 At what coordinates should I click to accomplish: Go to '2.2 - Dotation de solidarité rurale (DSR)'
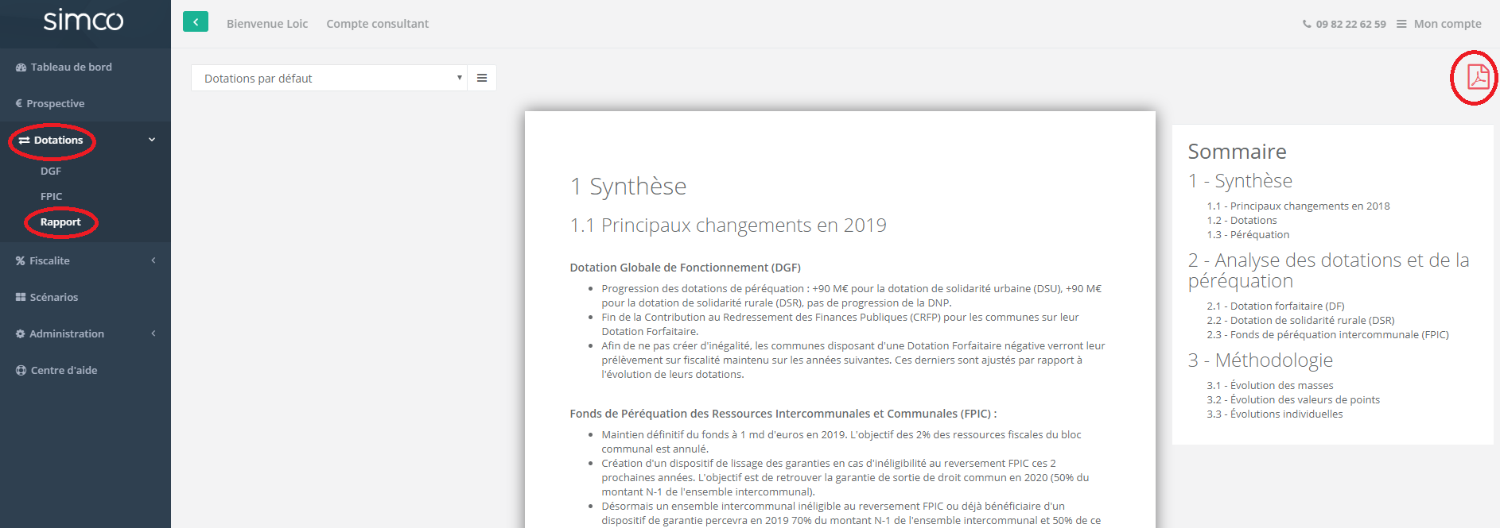[1300, 320]
